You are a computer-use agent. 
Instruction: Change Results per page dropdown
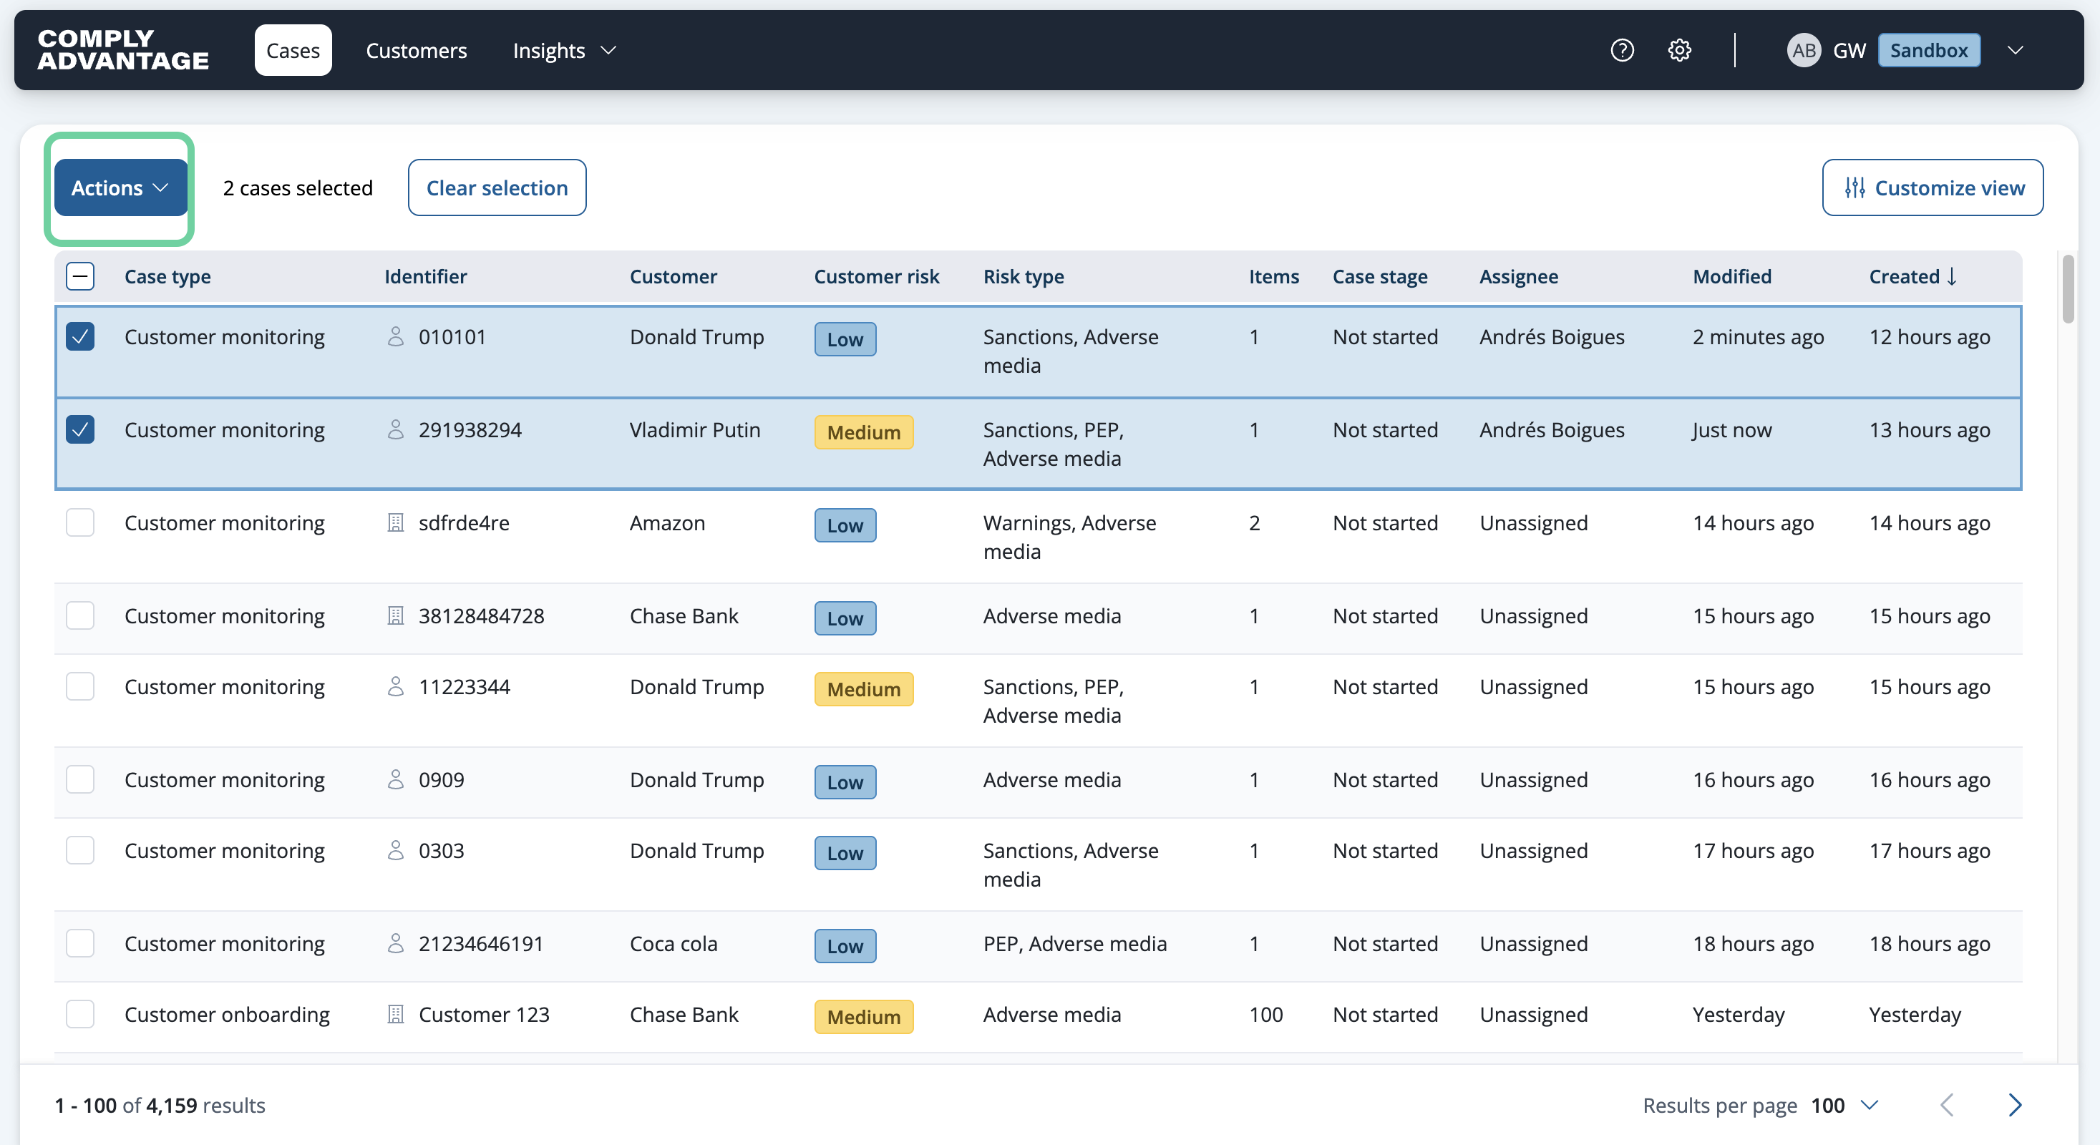[1846, 1105]
